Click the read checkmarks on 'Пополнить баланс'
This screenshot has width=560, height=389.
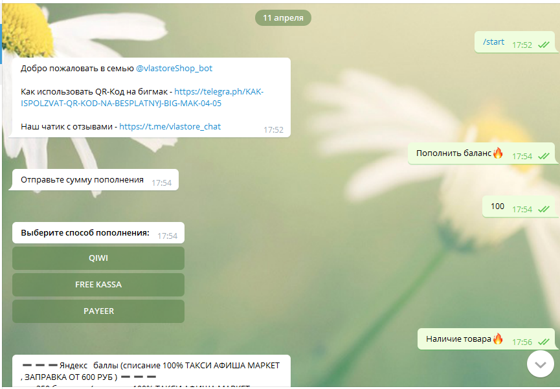pyautogui.click(x=544, y=157)
